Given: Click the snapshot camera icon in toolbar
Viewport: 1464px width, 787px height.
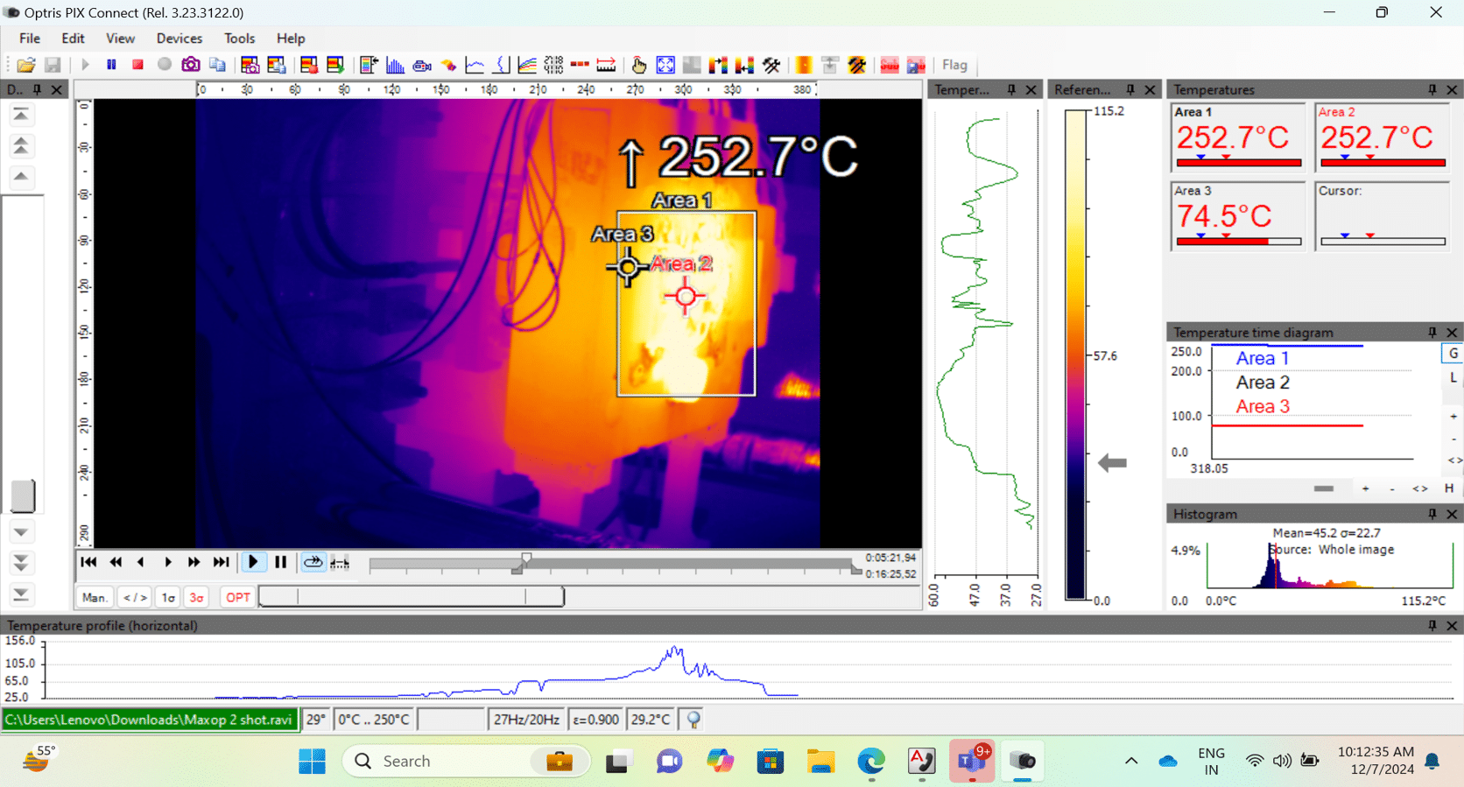Looking at the screenshot, I should (x=190, y=65).
